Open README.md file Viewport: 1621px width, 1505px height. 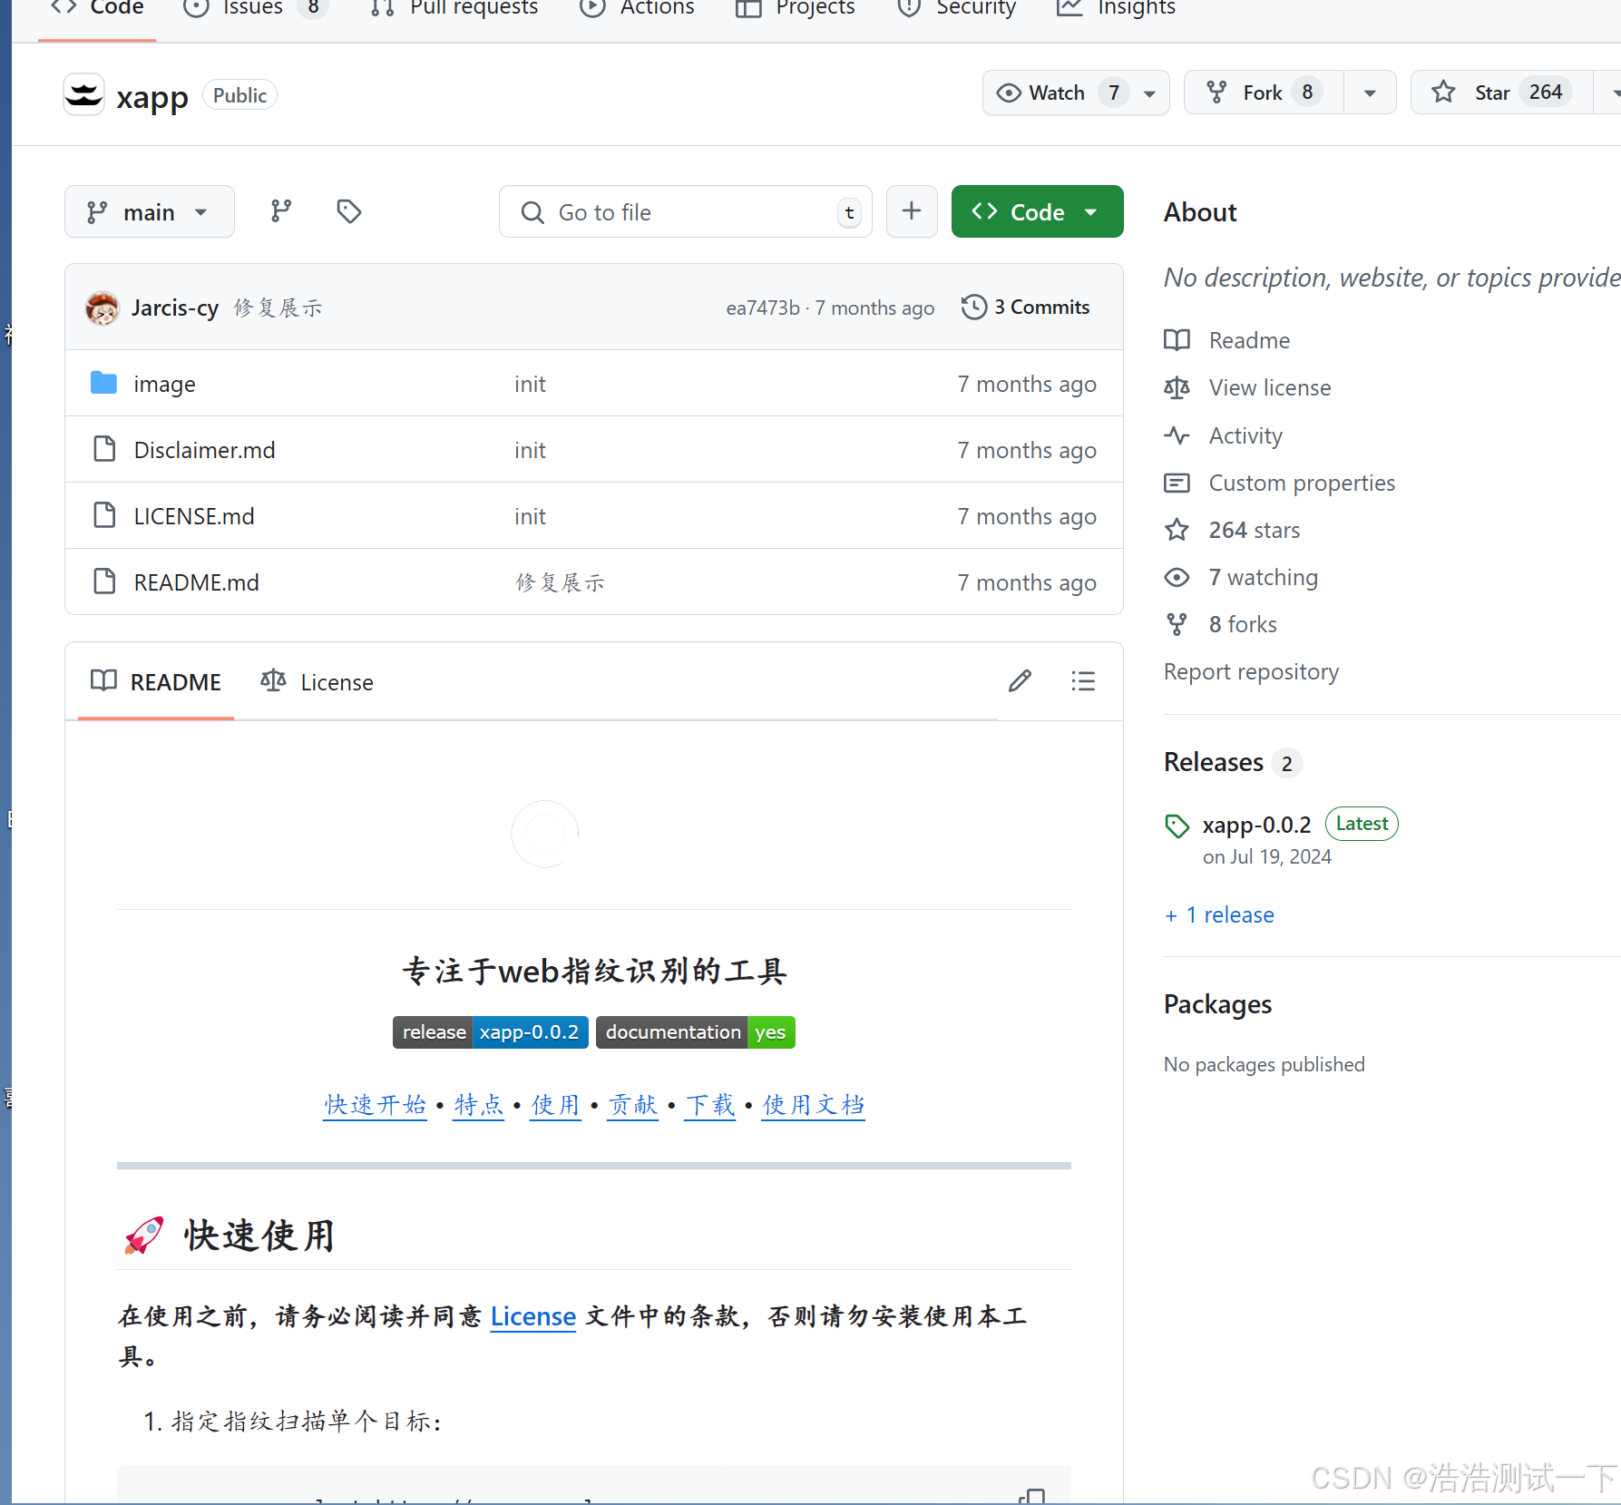click(196, 582)
